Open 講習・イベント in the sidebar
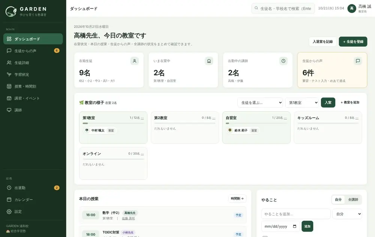 click(x=33, y=98)
